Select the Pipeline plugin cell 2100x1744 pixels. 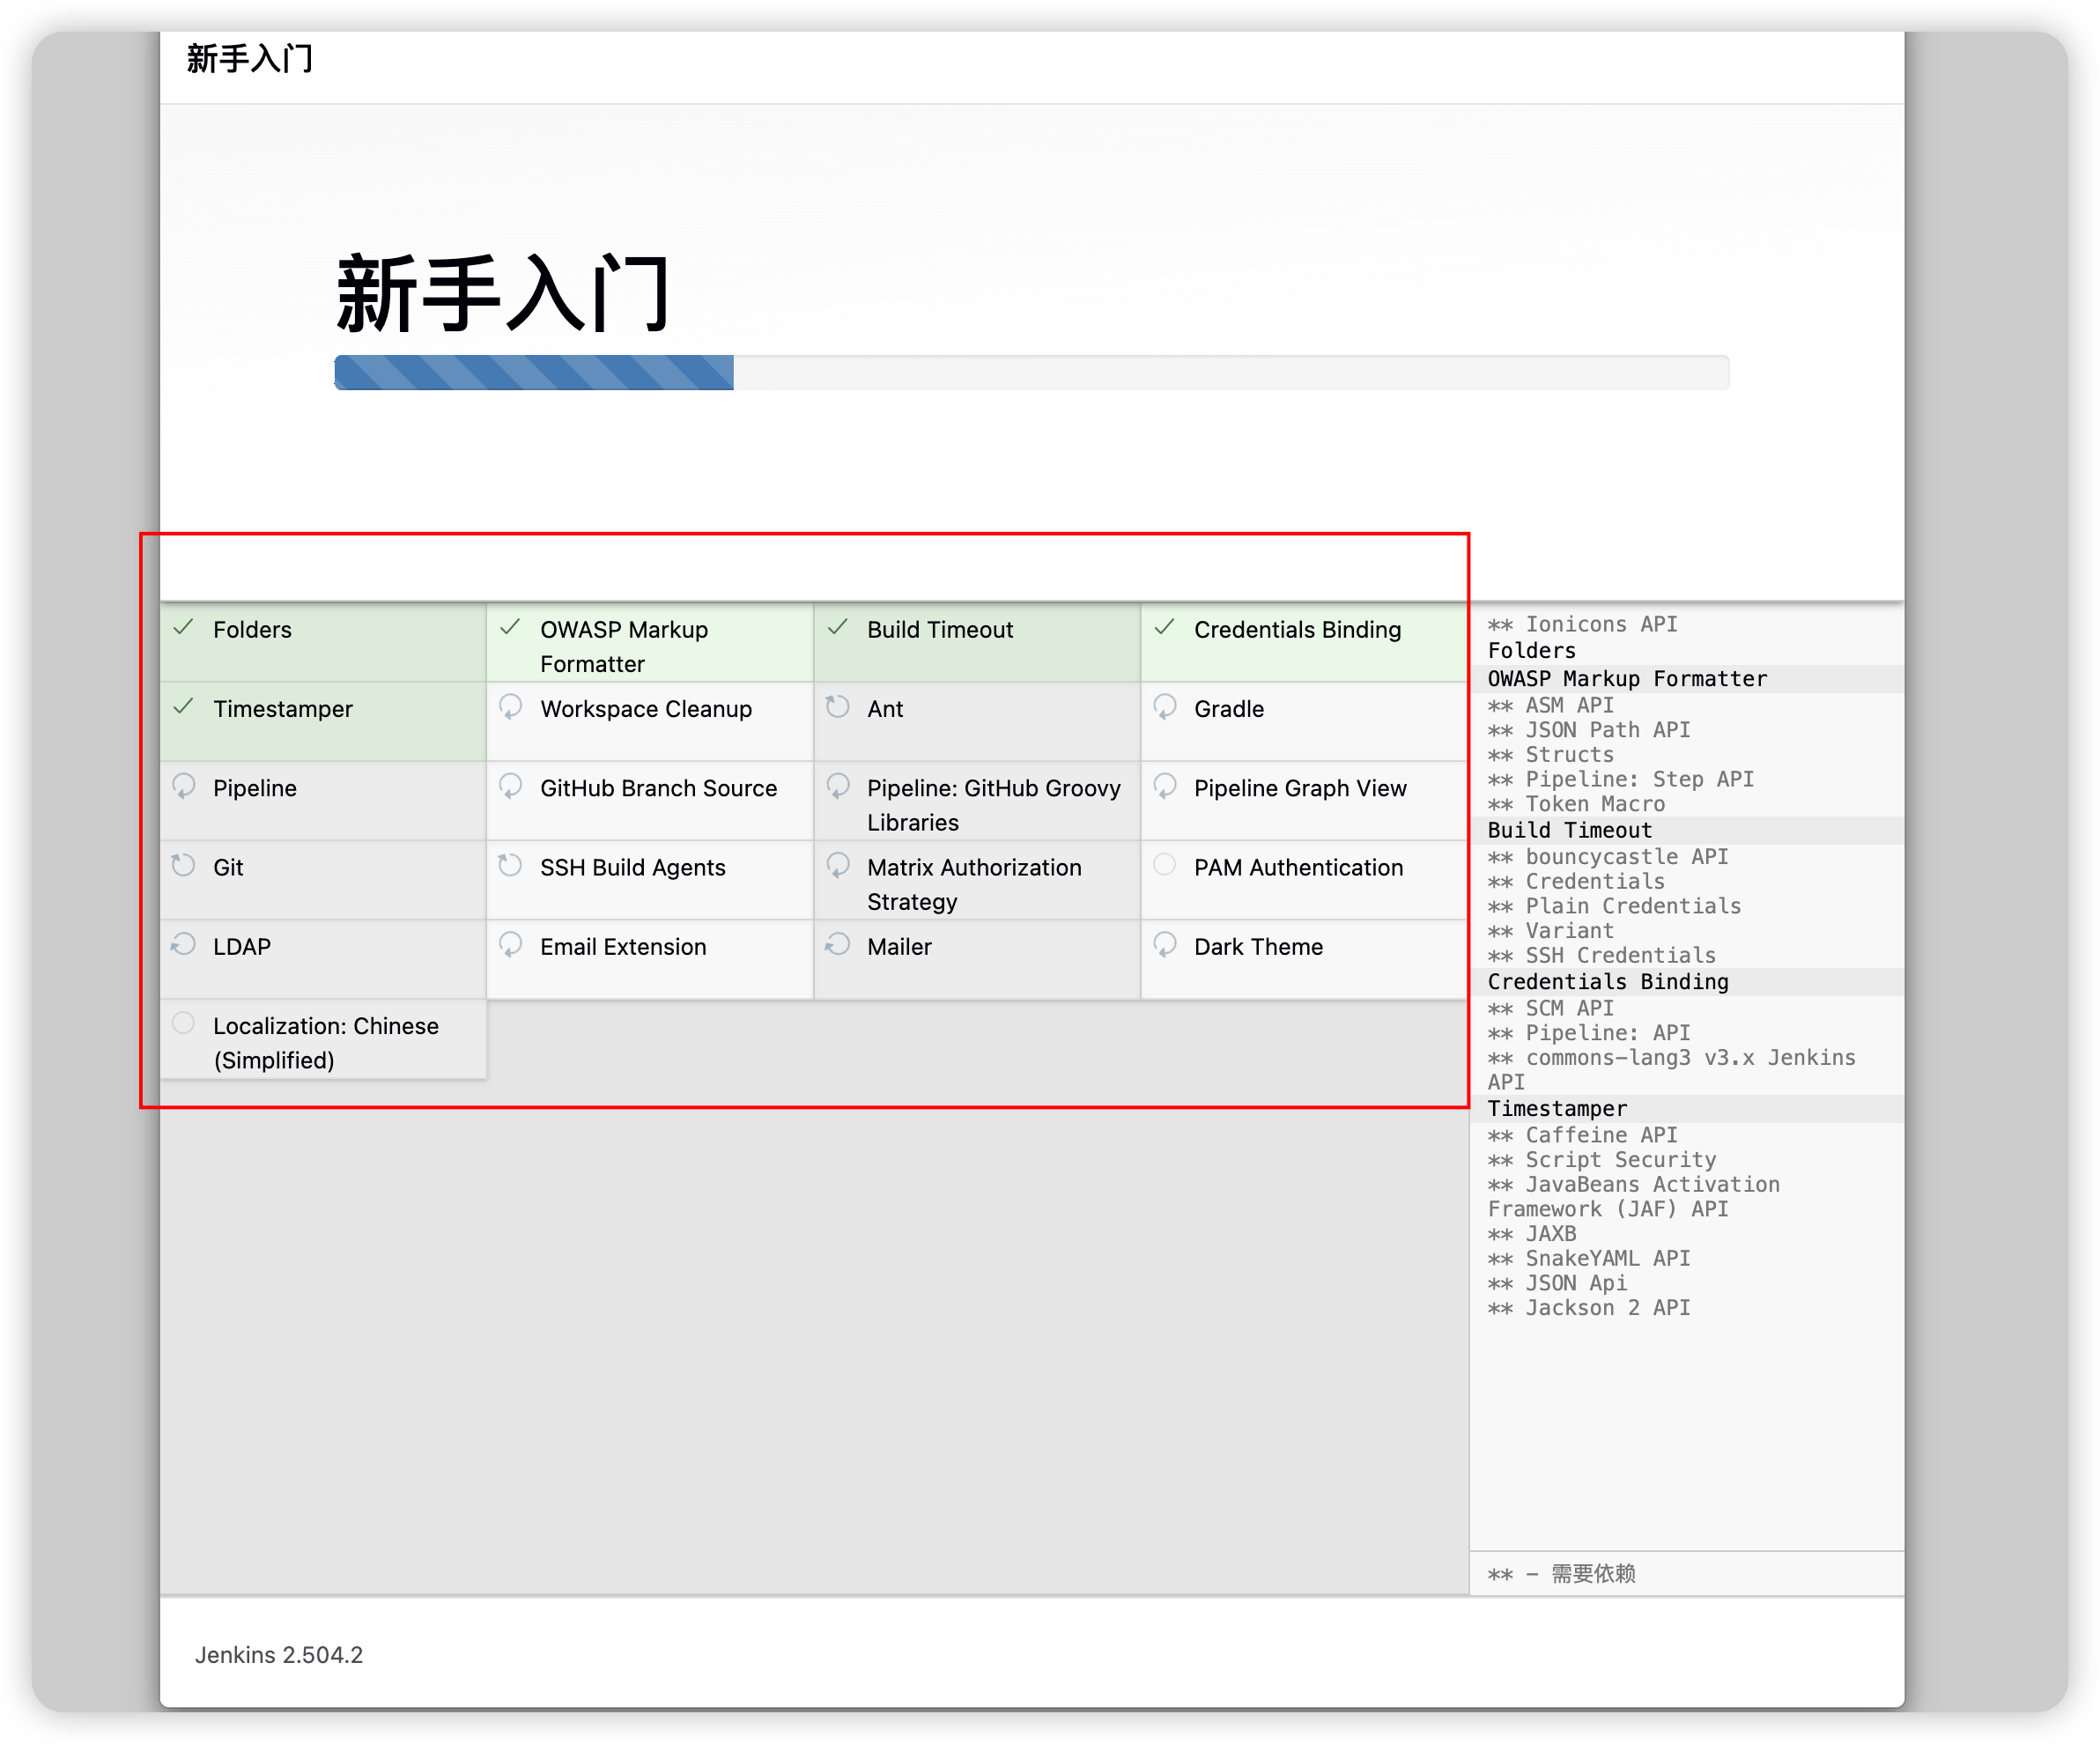[x=255, y=788]
